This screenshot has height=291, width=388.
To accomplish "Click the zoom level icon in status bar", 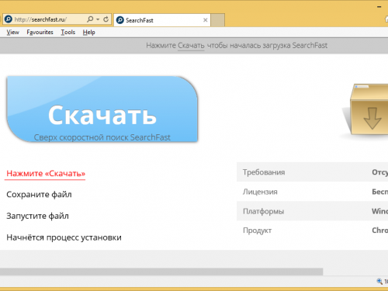I will pos(379,281).
